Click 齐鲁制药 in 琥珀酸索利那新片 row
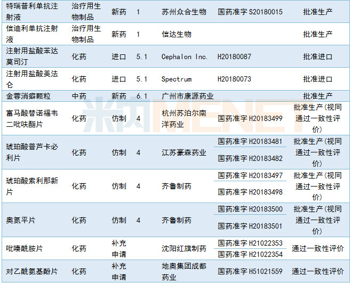Screen dimensions: 352x283 177,186
